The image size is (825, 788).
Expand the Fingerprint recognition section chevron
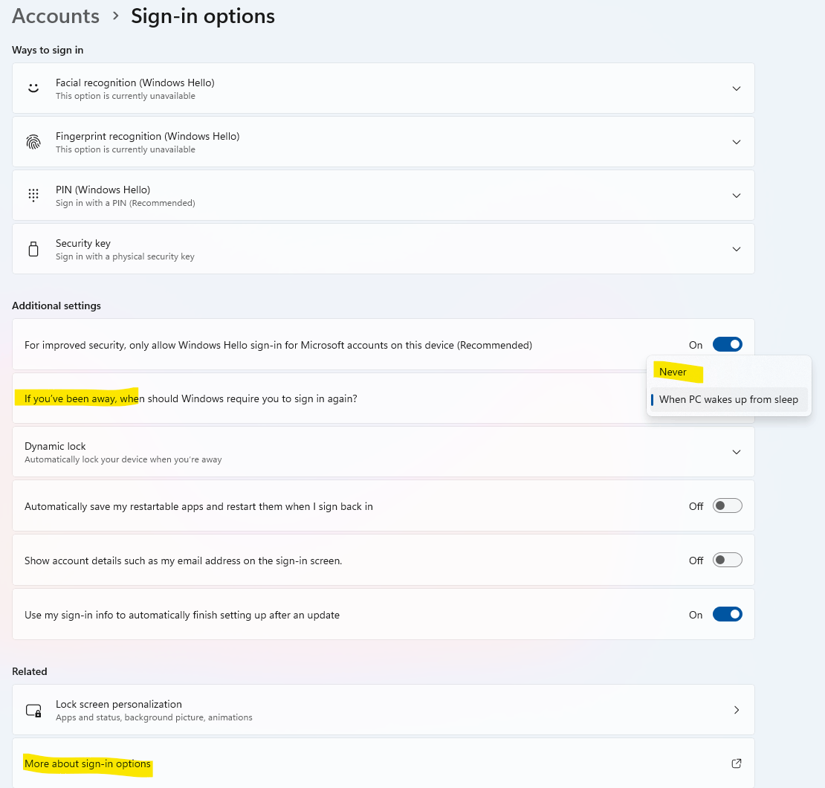737,142
